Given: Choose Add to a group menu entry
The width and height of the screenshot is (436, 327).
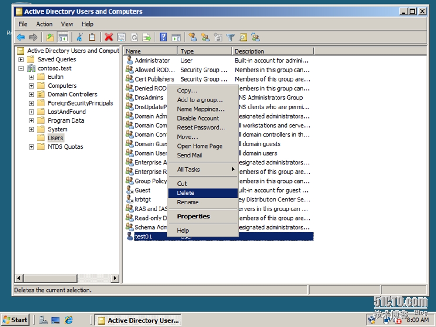Looking at the screenshot, I should click(x=203, y=100).
